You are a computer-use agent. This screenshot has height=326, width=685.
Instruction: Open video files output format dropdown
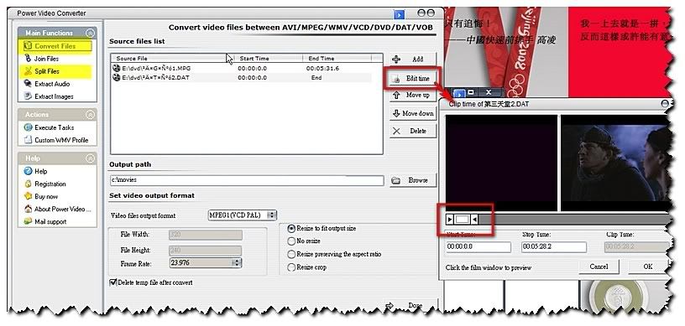point(272,215)
